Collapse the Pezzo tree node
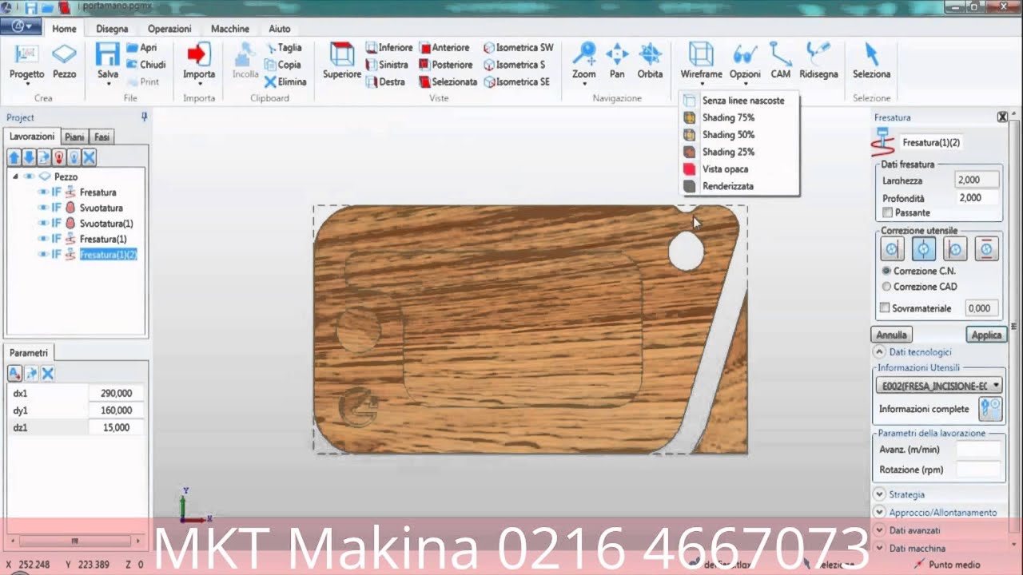 pyautogui.click(x=15, y=176)
